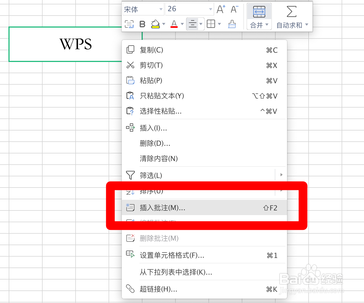Click the borders grid icon
Image resolution: width=364 pixels, height=303 pixels.
(x=211, y=24)
